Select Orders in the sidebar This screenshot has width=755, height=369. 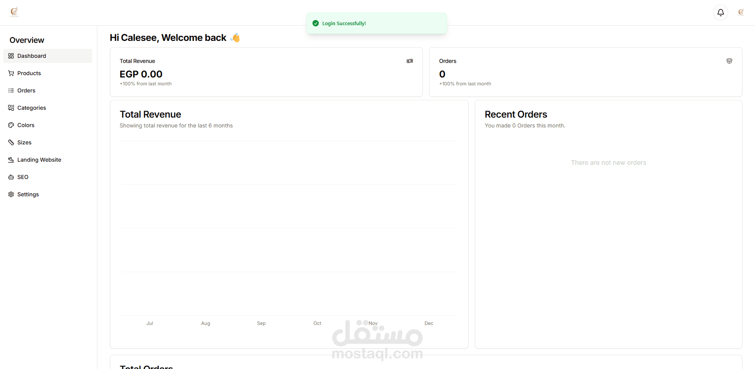(26, 90)
